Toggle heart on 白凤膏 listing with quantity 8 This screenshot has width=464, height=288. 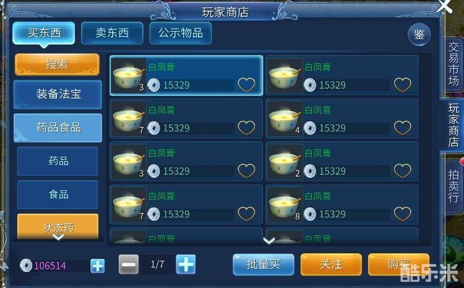point(403,214)
